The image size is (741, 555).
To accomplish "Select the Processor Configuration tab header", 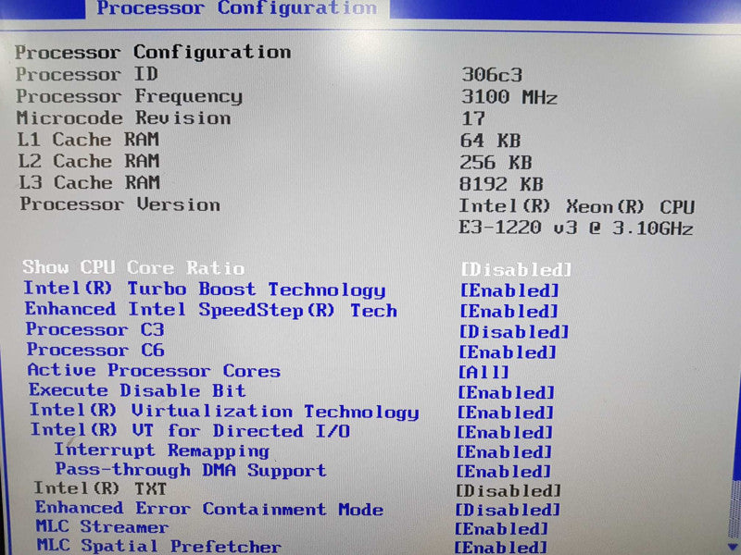I will tap(237, 9).
